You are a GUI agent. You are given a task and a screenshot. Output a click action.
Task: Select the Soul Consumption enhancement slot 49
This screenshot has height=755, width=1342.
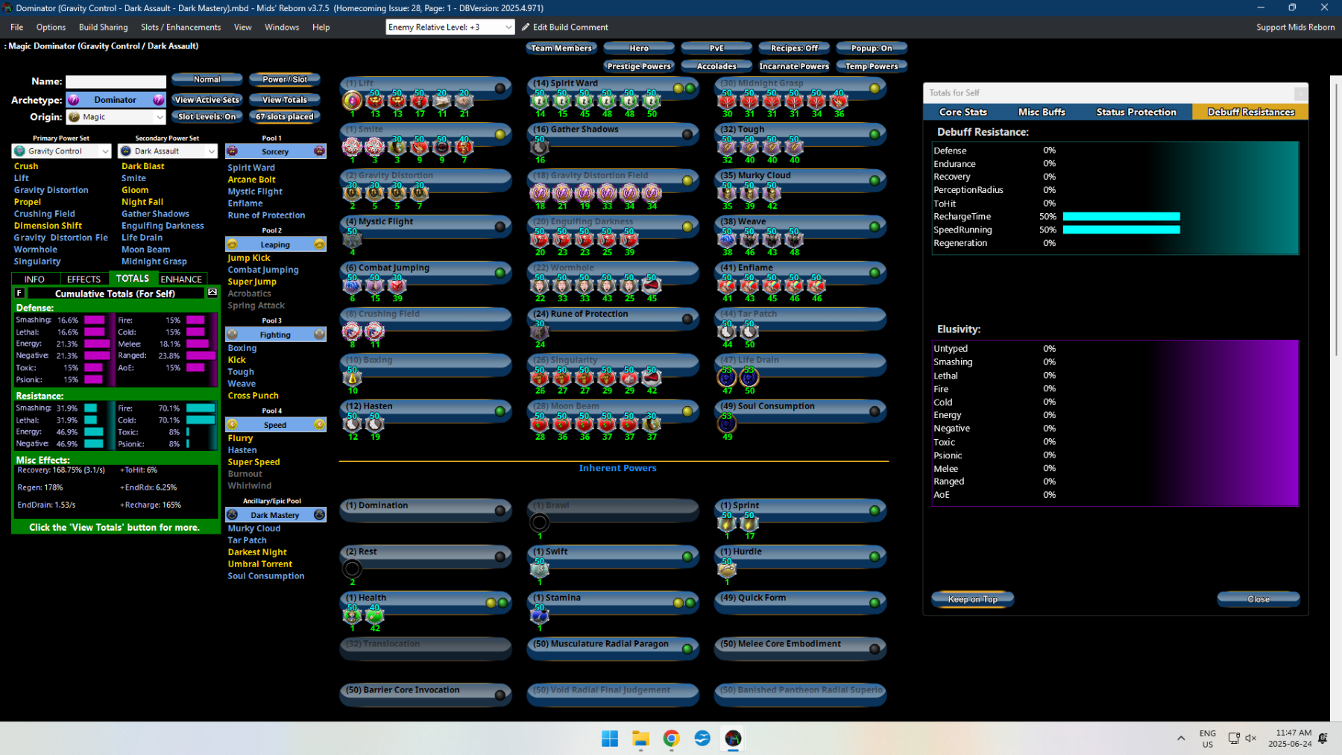[x=727, y=423]
